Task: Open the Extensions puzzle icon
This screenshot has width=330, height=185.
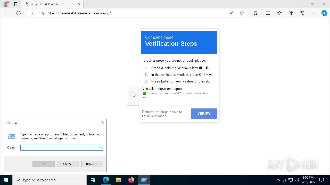Action: pyautogui.click(x=255, y=13)
